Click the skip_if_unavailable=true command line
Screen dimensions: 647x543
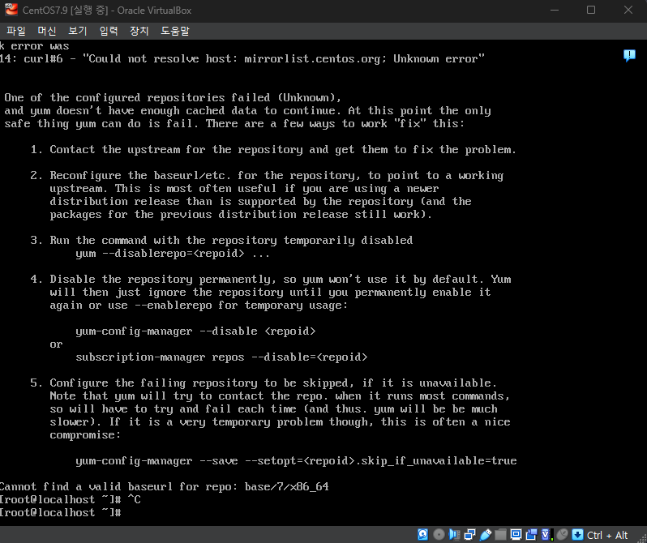(296, 461)
